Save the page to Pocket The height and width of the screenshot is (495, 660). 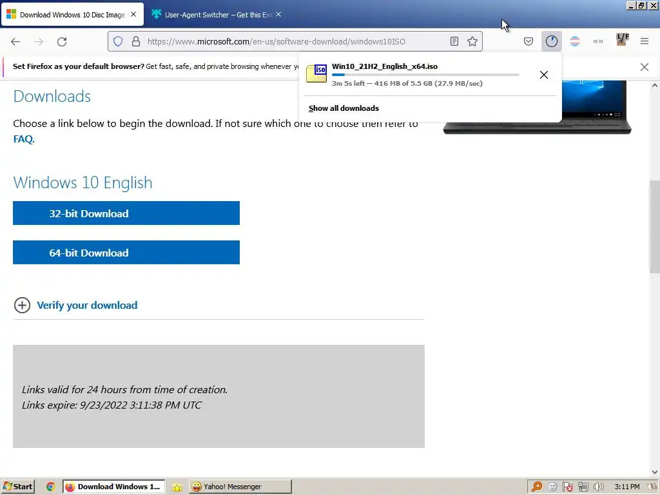click(x=529, y=41)
